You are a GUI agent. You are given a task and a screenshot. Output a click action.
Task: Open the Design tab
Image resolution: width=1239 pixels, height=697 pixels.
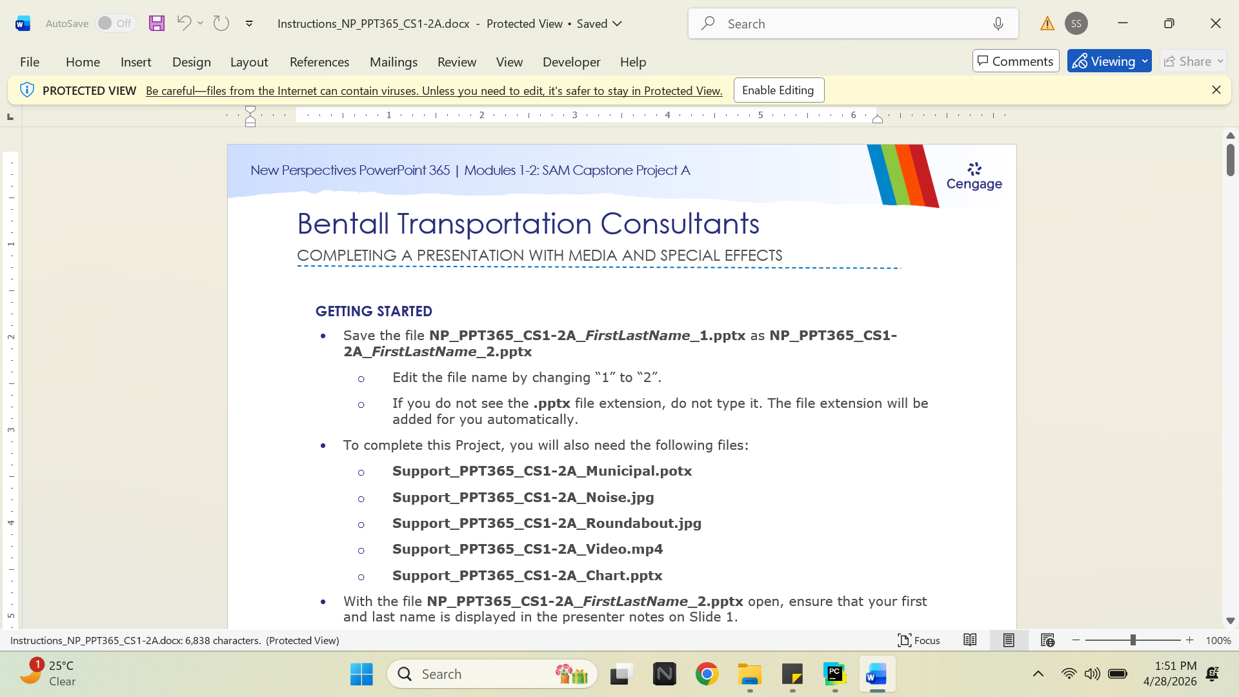(x=192, y=62)
